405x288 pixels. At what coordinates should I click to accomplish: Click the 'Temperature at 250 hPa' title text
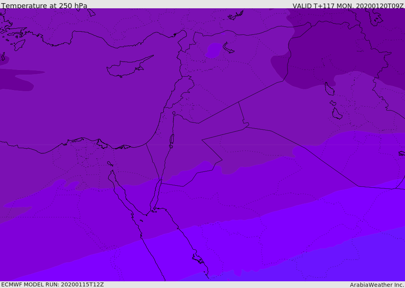tap(44, 5)
